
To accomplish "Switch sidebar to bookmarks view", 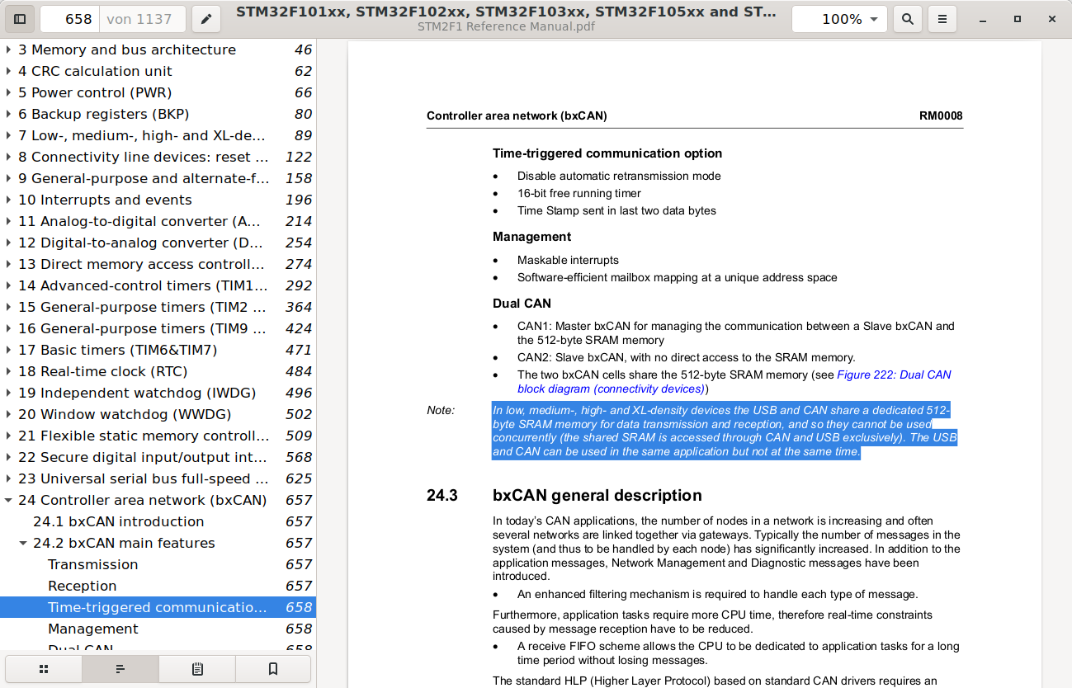I will [x=273, y=669].
